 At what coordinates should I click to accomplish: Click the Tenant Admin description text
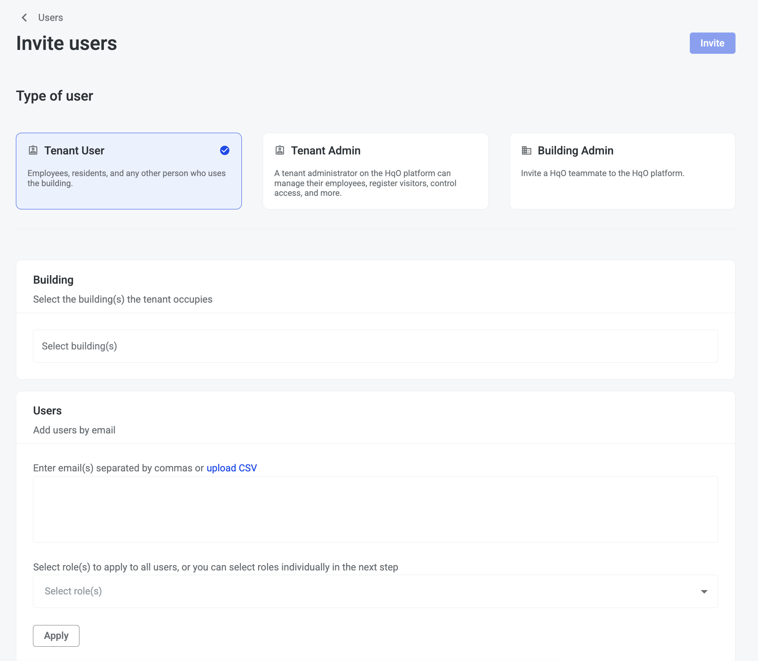pos(365,183)
